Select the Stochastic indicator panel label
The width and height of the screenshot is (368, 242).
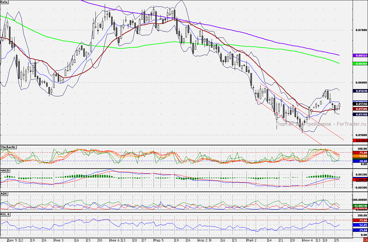(x=8, y=147)
